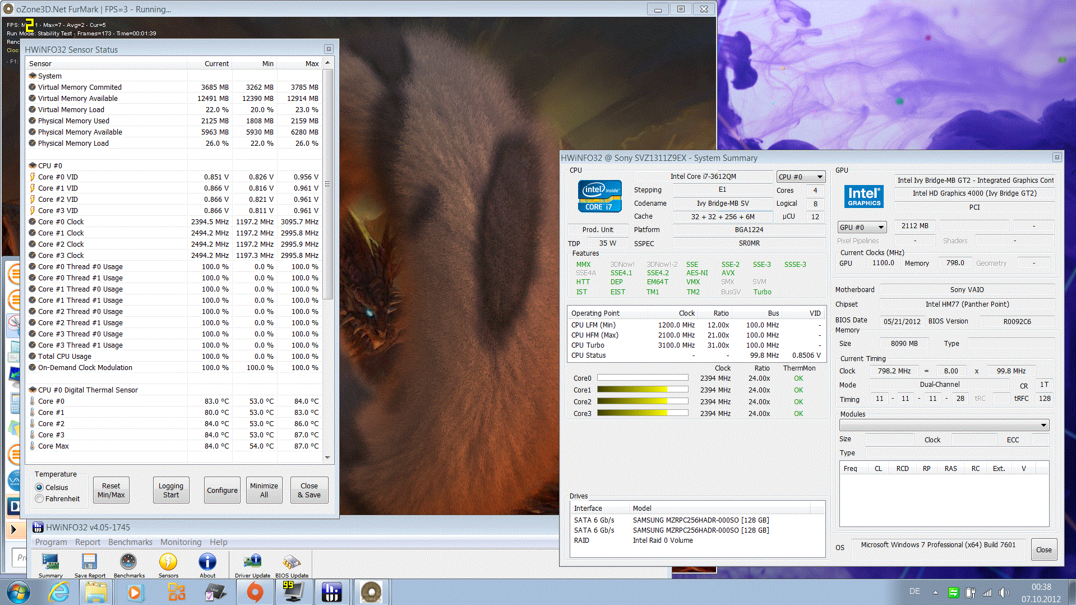Click the sensor list vertical scrollbar thumb
This screenshot has width=1076, height=605.
click(x=328, y=184)
